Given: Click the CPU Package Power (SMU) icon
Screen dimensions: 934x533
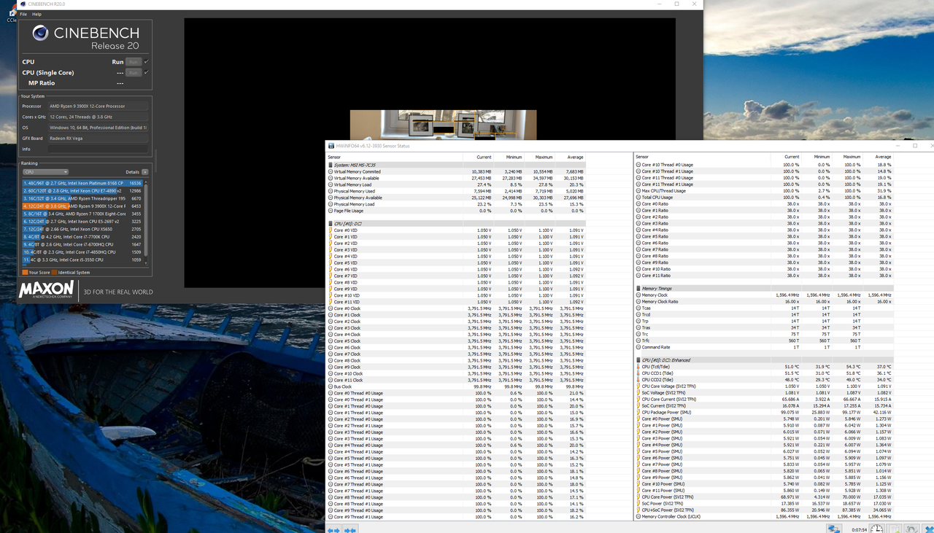Looking at the screenshot, I should click(638, 413).
